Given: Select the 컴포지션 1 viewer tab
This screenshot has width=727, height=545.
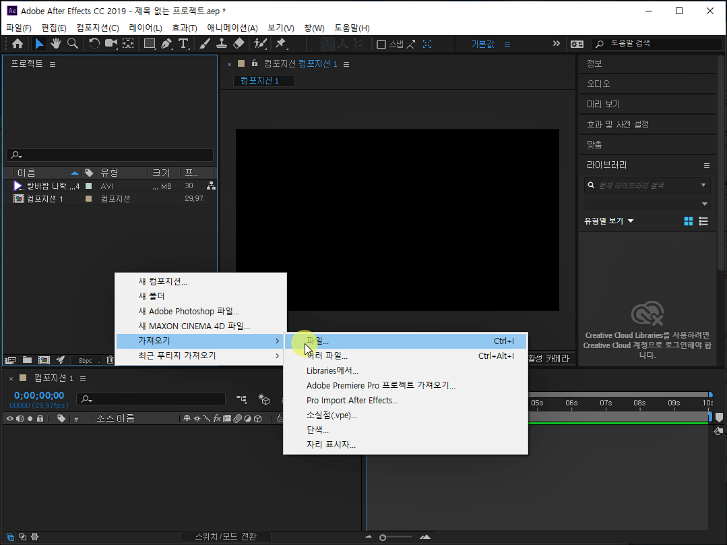Looking at the screenshot, I should pos(264,81).
